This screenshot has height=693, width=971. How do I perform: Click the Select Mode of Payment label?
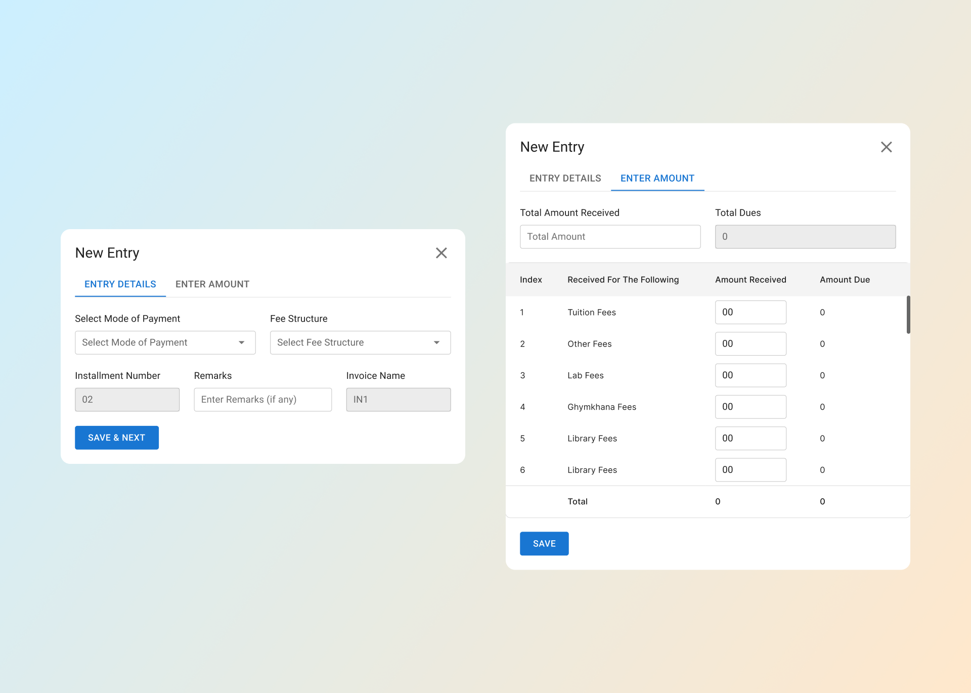(127, 319)
